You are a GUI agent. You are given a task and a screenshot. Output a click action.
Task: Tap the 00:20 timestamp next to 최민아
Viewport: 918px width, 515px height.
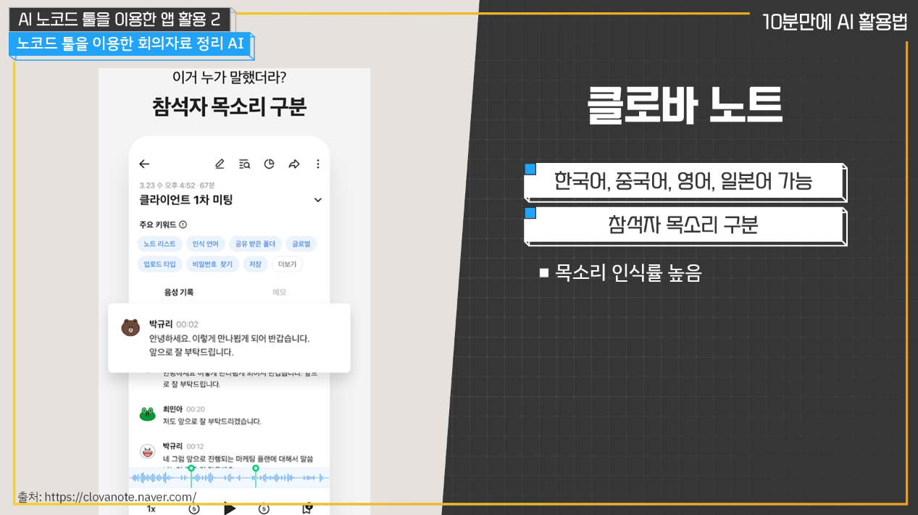click(x=195, y=409)
